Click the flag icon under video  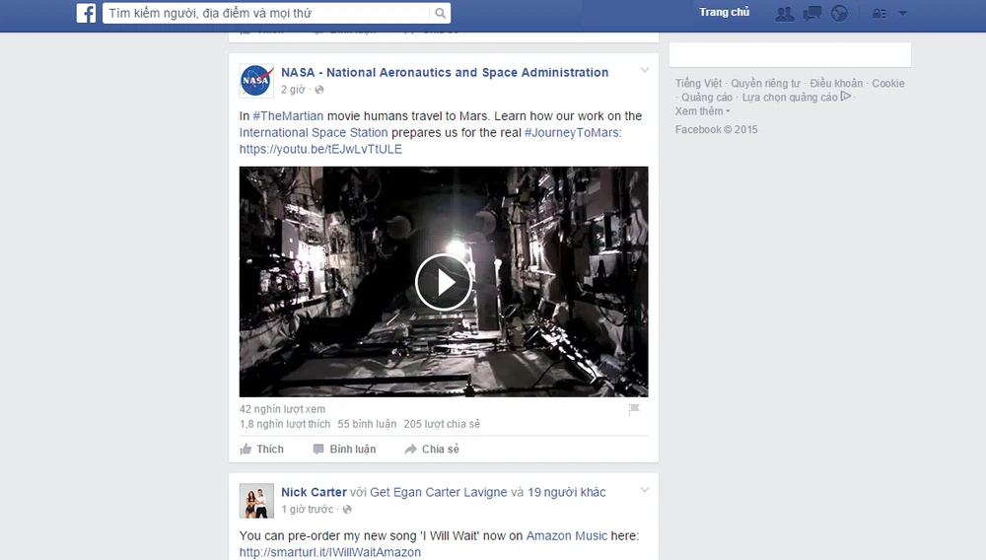pyautogui.click(x=634, y=409)
